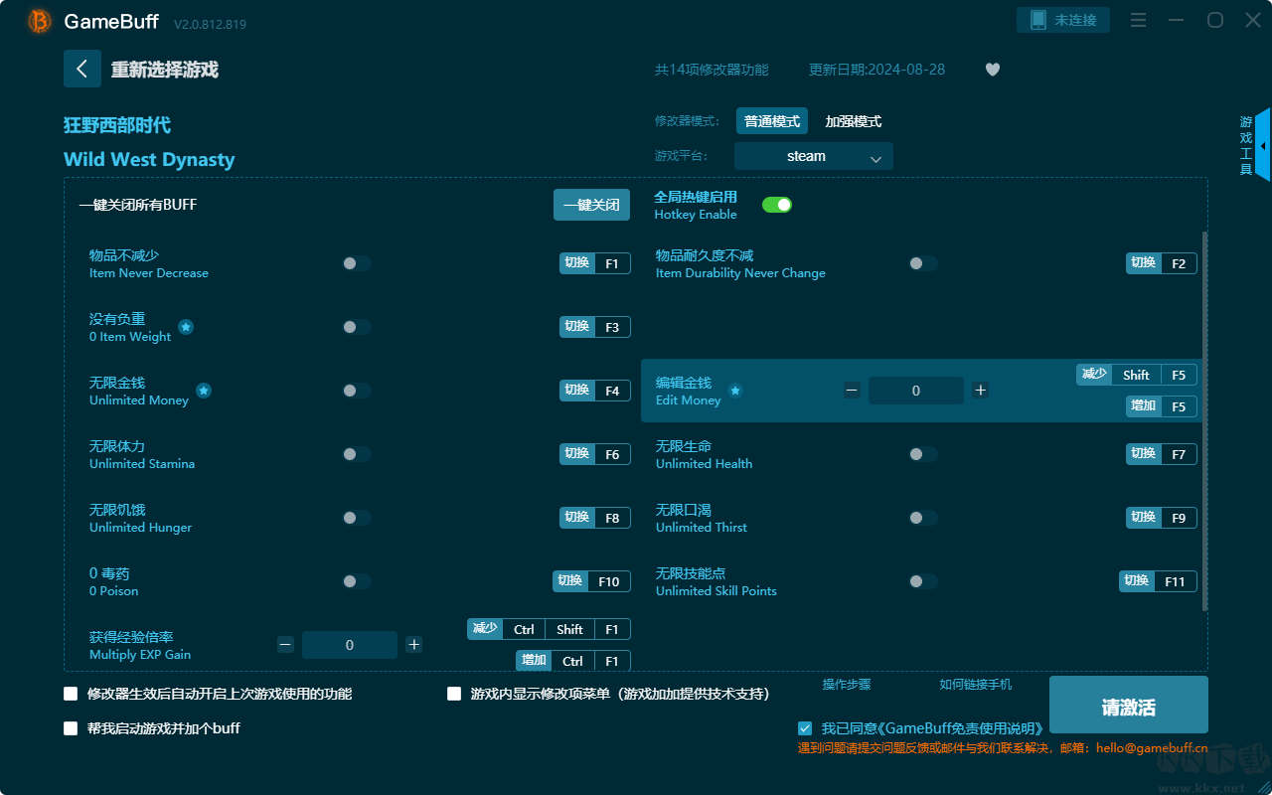Uncheck the 我已同意 GameBuff免责使用说明 checkbox
This screenshot has width=1272, height=795.
(x=805, y=728)
